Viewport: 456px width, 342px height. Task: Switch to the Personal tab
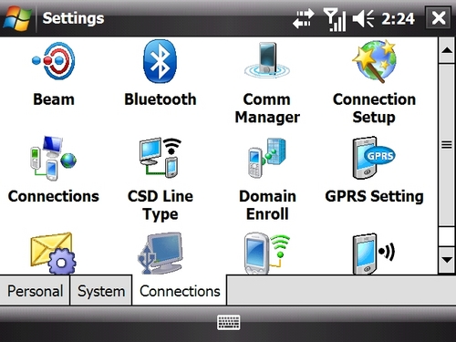tap(35, 291)
